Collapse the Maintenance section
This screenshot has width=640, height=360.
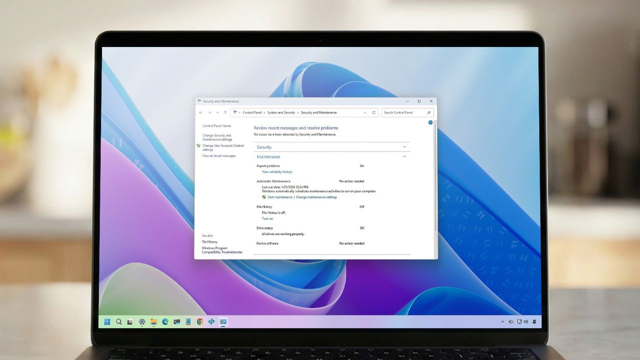(x=404, y=156)
